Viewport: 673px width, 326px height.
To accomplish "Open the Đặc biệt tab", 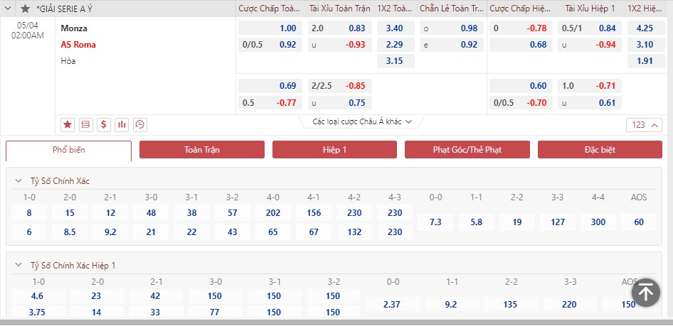I will coord(600,150).
